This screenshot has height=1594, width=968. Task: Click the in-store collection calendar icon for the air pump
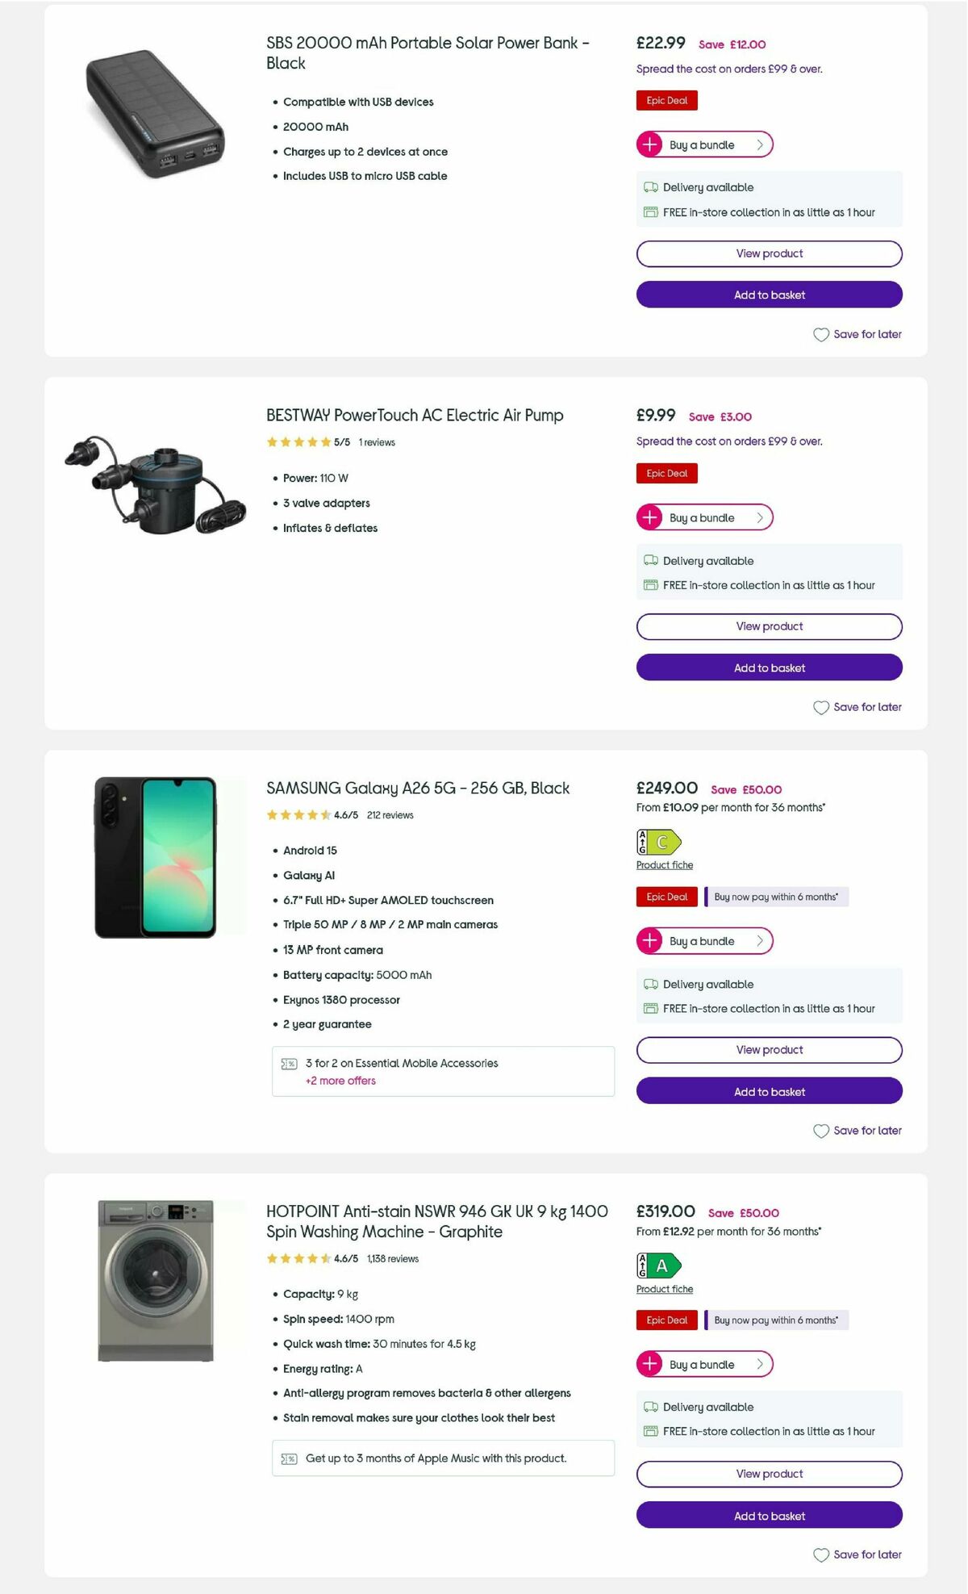coord(650,584)
